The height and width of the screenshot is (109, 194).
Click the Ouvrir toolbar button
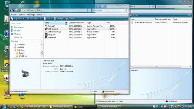tap(48, 18)
